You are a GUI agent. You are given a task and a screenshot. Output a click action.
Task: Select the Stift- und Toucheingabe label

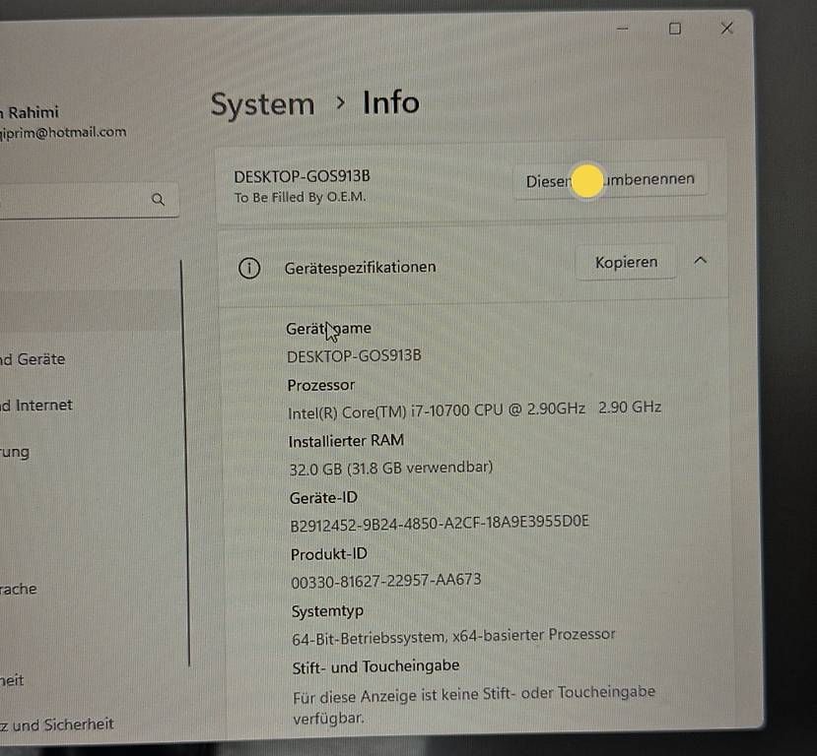[x=375, y=666]
